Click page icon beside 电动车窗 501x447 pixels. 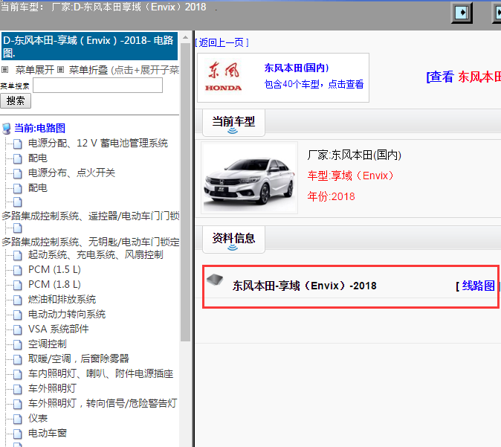tap(18, 434)
